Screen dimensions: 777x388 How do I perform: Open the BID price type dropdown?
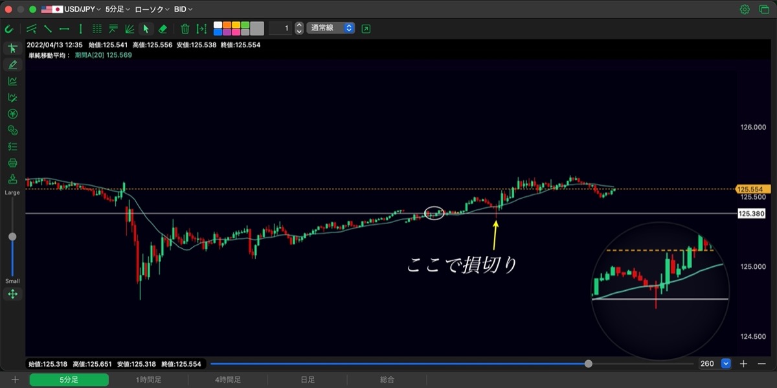pyautogui.click(x=183, y=10)
